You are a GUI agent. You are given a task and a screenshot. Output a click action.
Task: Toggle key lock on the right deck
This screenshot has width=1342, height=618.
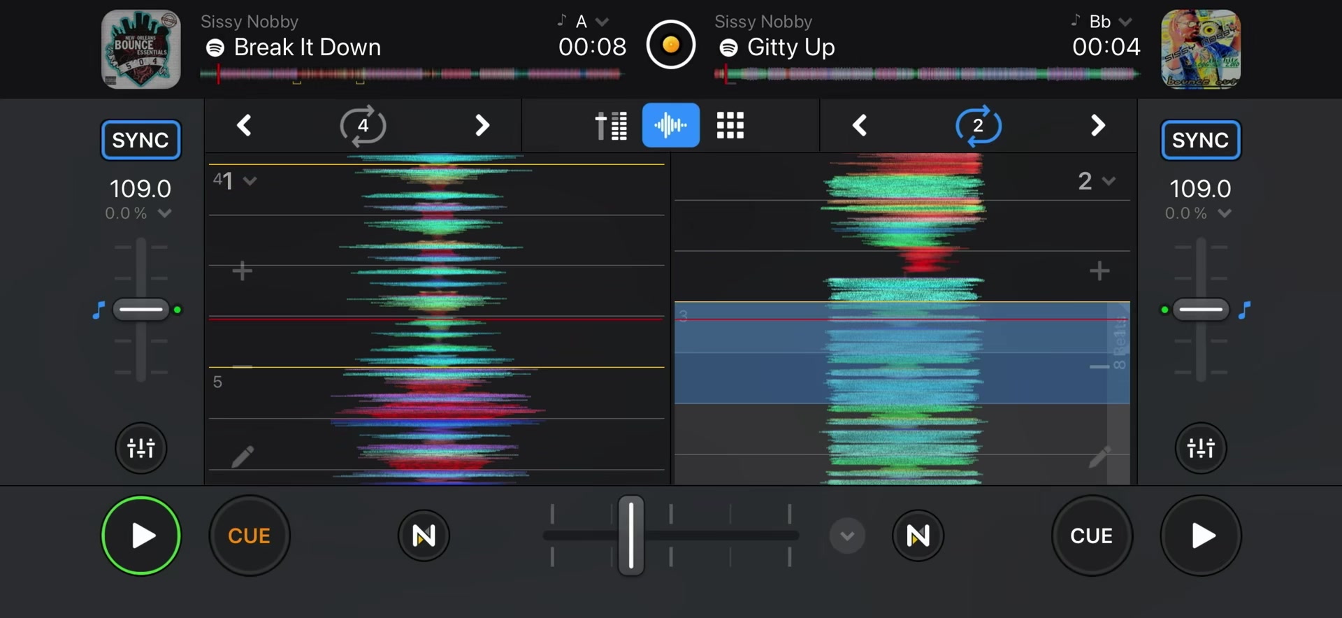[x=1244, y=310]
